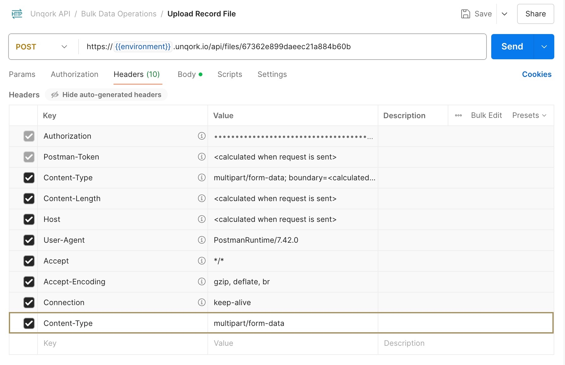Select the Headers (10) tab
Viewport: 565px width, 365px height.
point(137,74)
